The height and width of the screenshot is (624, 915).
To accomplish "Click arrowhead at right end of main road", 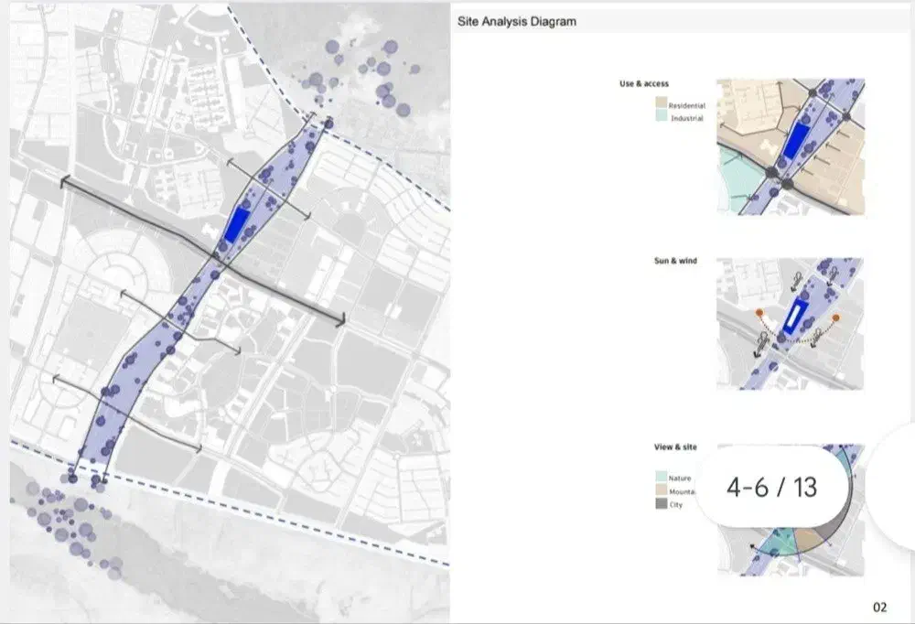I will [x=340, y=320].
